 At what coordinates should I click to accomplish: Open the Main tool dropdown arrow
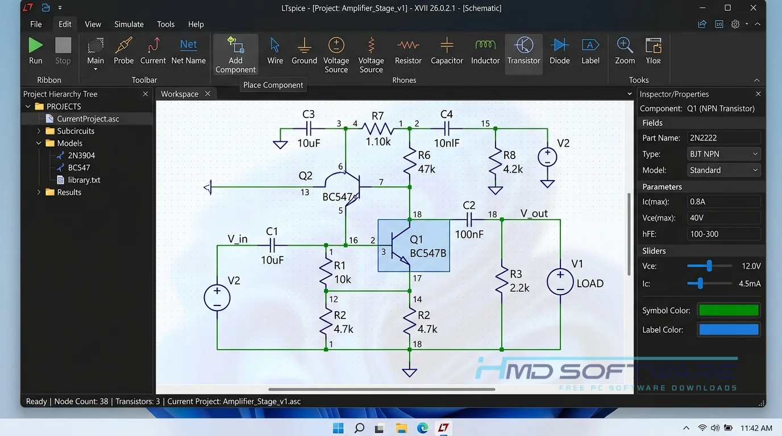(x=95, y=70)
